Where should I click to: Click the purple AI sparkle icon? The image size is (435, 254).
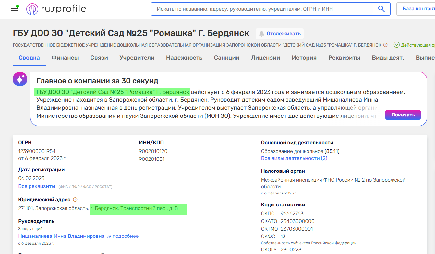(20, 79)
